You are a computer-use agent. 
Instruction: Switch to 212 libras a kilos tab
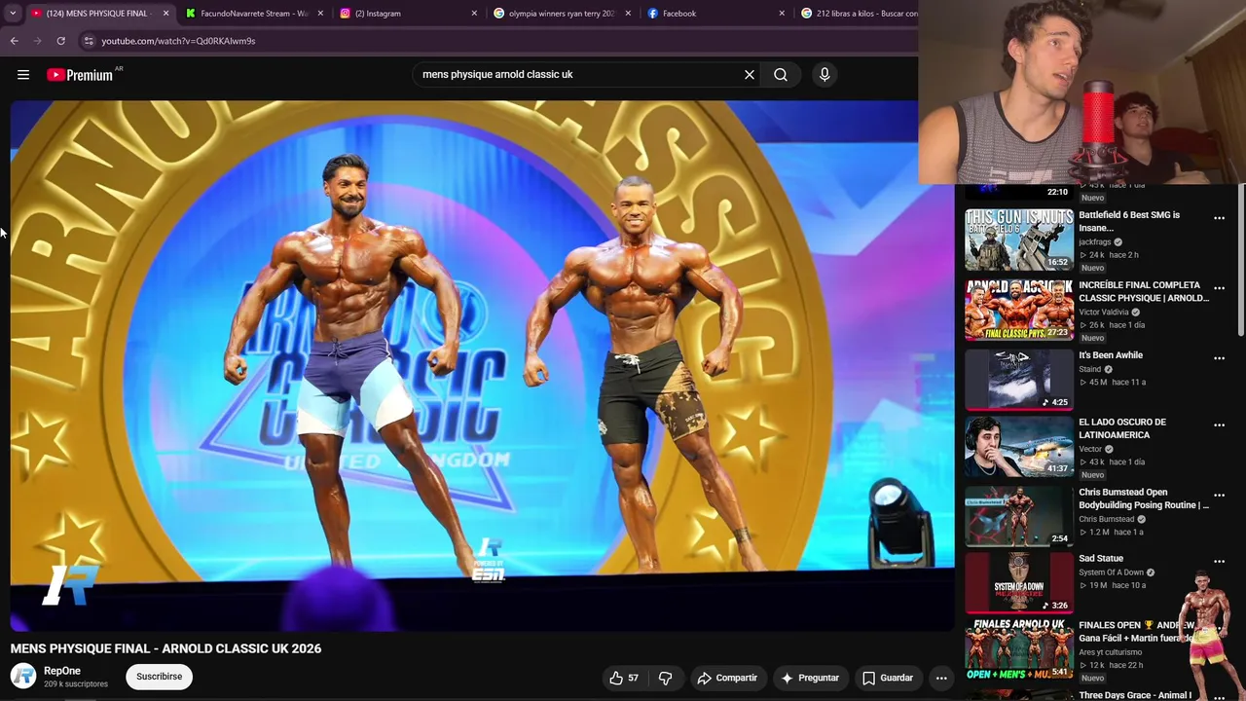[857, 14]
